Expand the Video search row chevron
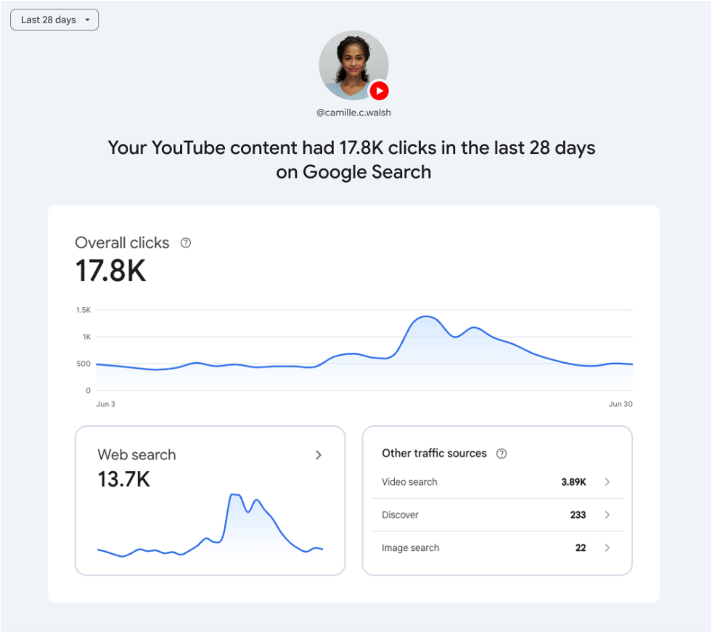The image size is (712, 633). 607,482
